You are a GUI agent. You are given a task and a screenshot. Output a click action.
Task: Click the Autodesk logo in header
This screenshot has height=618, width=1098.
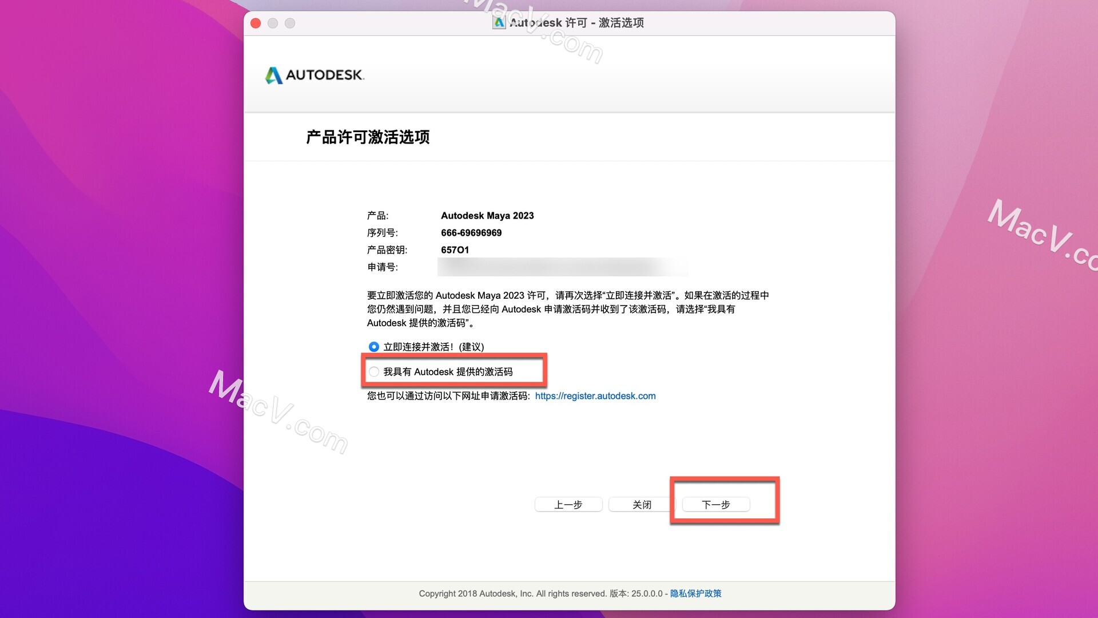click(315, 75)
